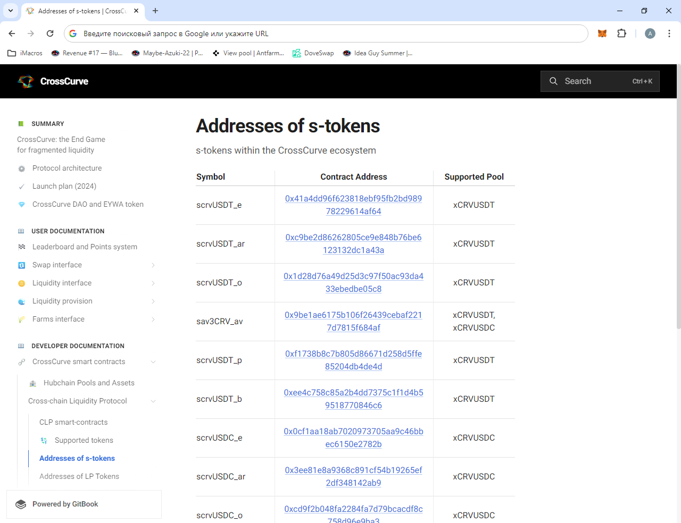Open scrvUSDT_e contract address link
Viewport: 681px width, 523px height.
353,205
